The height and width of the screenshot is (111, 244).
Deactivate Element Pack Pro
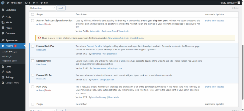point(41,50)
